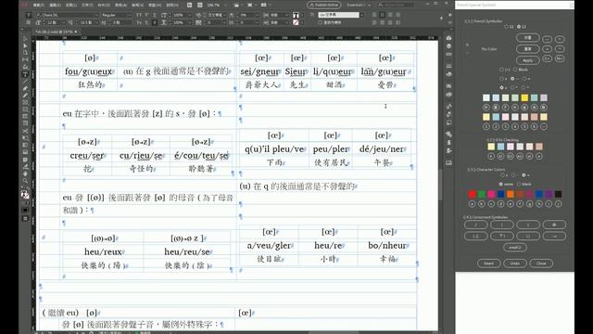Click the word 'peu/pler' in the table
The width and height of the screenshot is (593, 334).
331,149
